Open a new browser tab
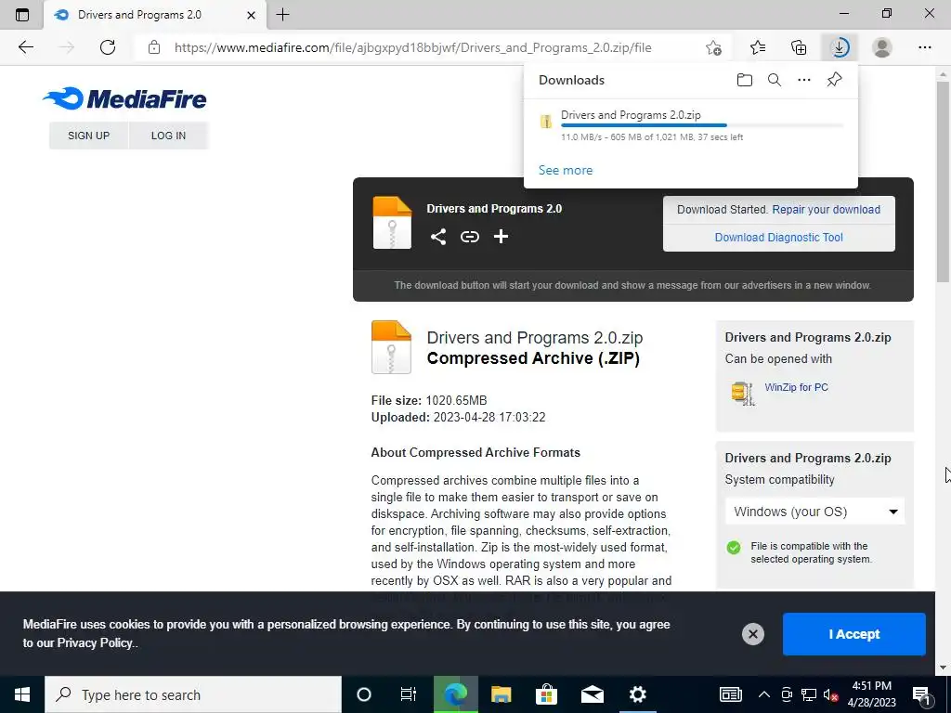 tap(282, 15)
